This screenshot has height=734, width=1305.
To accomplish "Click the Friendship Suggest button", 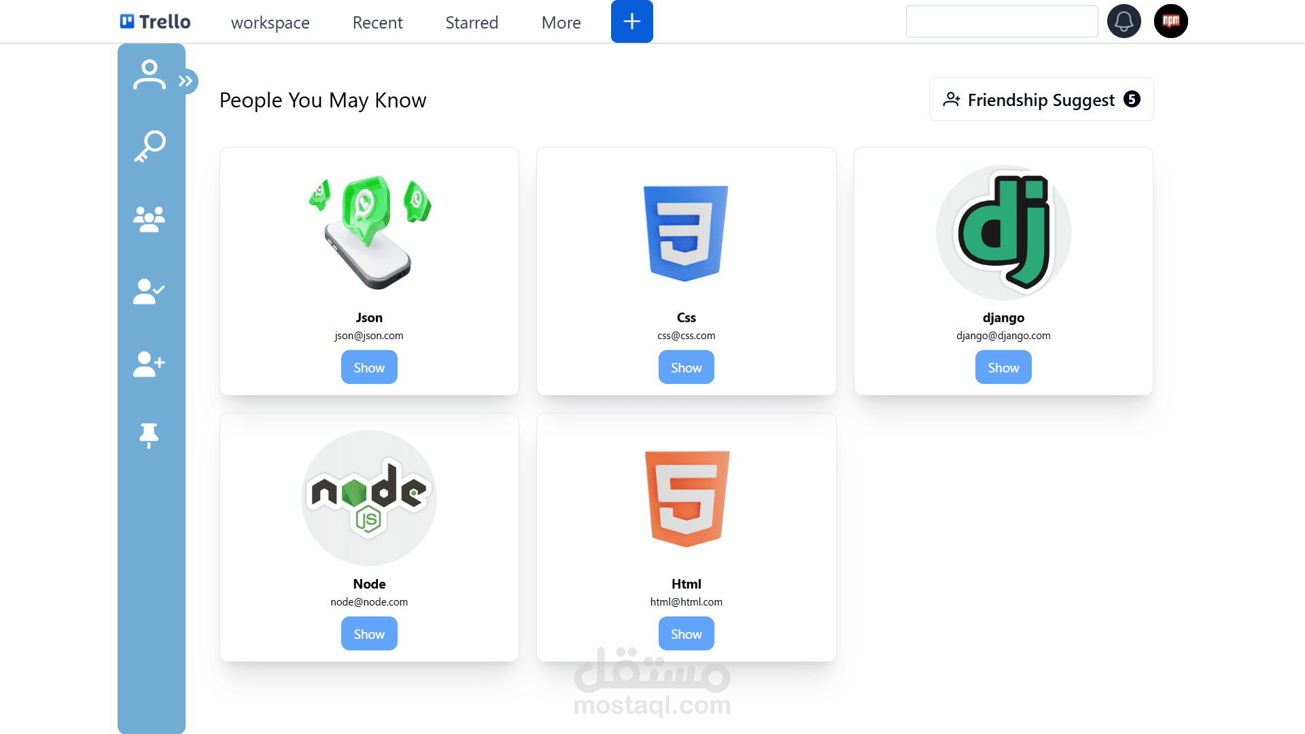I will 1041,100.
